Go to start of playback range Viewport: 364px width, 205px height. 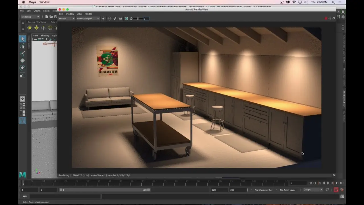pos(310,183)
